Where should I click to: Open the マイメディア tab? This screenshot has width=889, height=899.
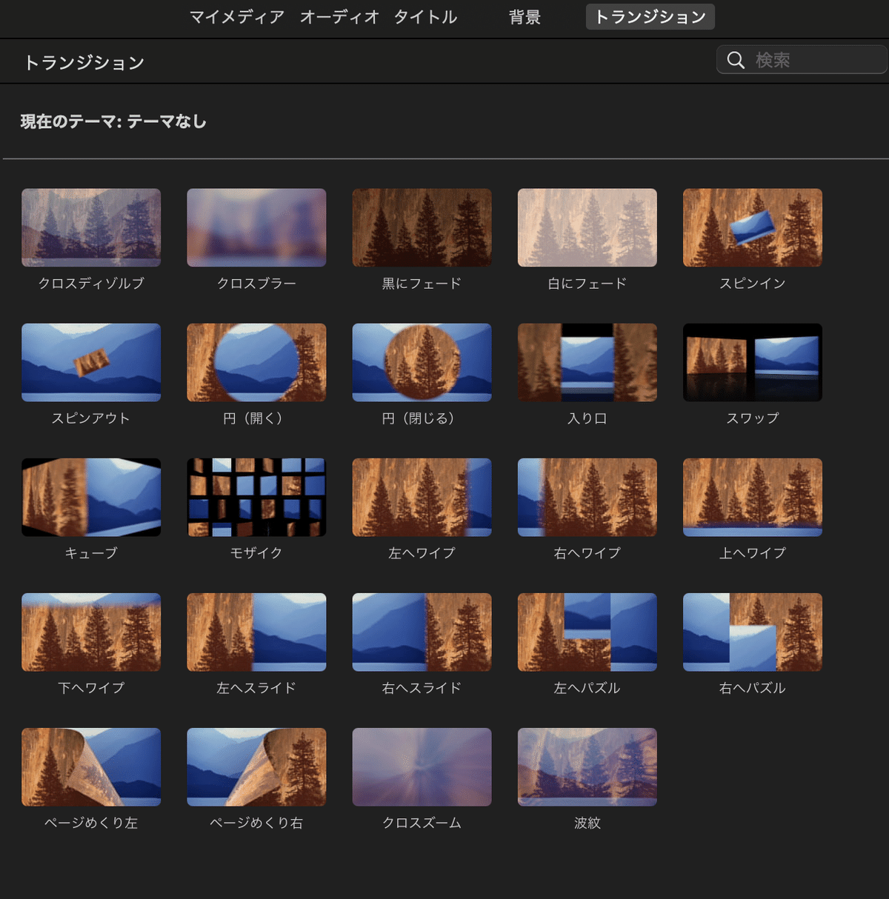click(237, 17)
